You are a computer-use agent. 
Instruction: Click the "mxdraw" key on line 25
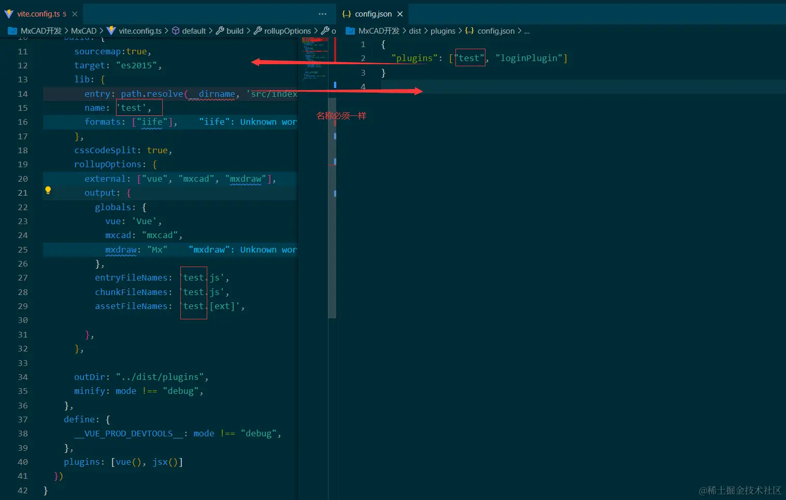point(121,249)
